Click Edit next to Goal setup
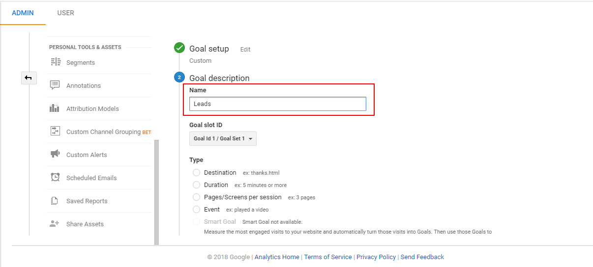The width and height of the screenshot is (593, 267). click(245, 50)
